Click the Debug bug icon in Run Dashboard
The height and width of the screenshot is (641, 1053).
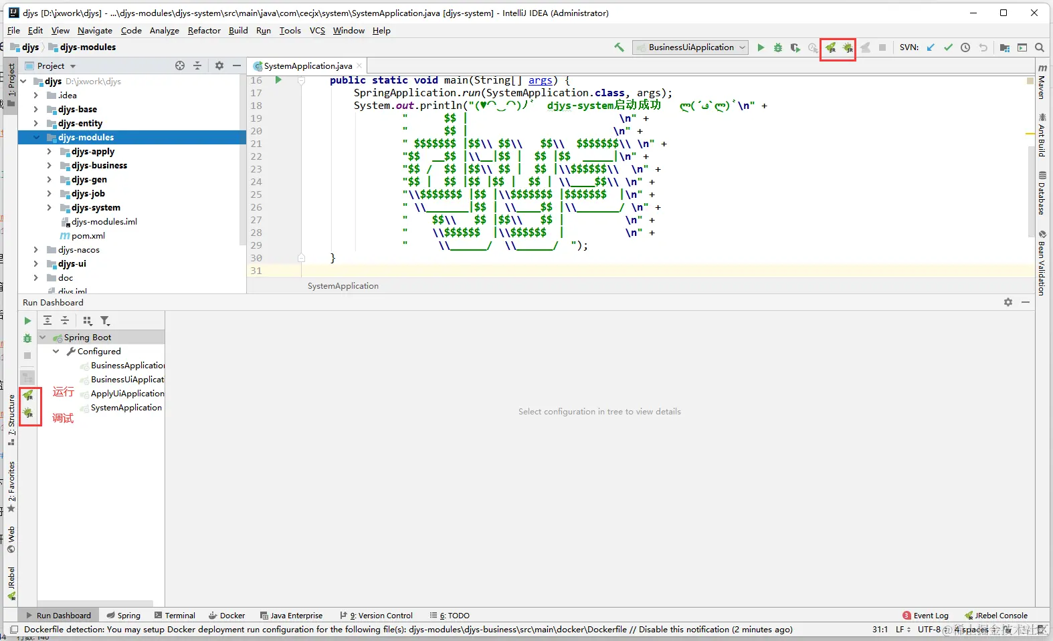(x=27, y=338)
